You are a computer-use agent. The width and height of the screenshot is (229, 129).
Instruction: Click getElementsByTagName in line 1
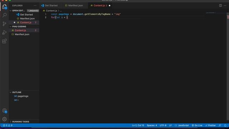97,14
